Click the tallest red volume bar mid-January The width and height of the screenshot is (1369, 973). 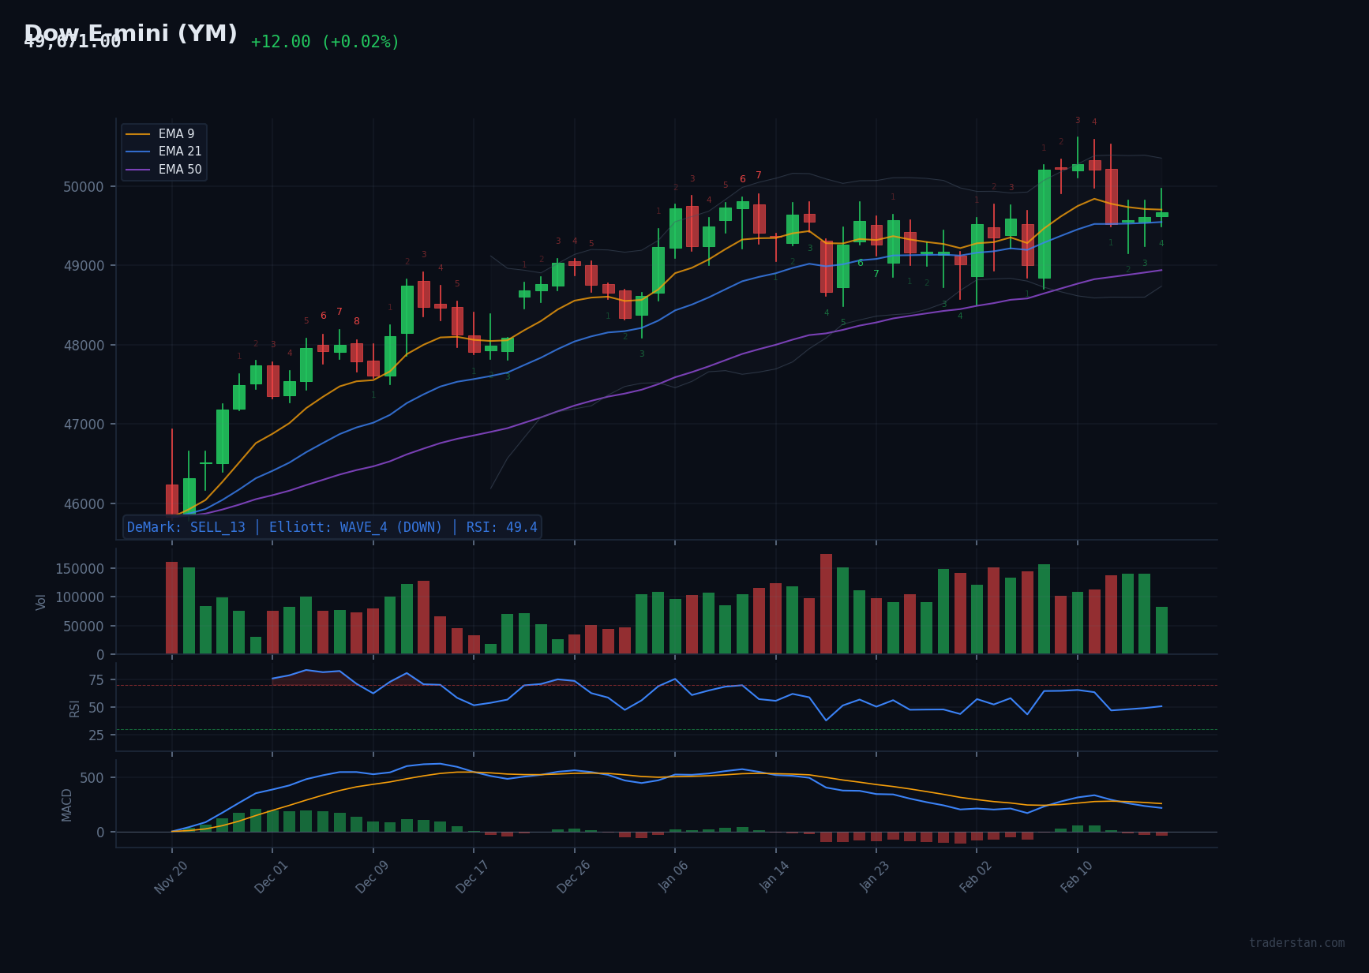pyautogui.click(x=827, y=604)
